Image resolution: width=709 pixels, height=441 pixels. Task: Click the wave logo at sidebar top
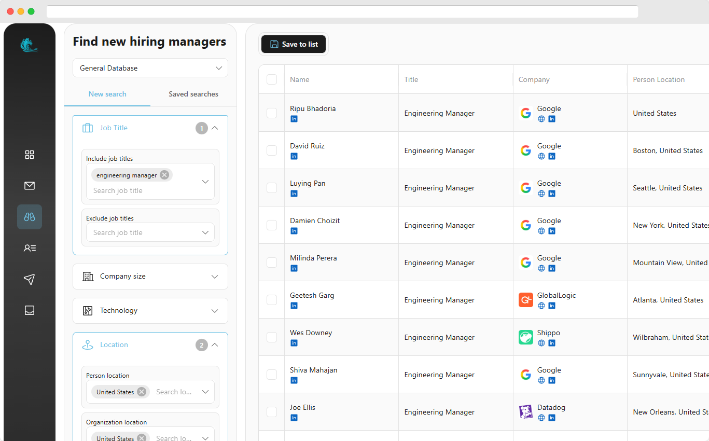29,46
